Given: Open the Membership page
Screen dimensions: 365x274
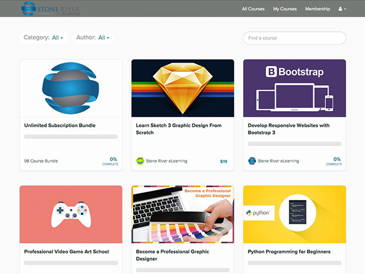Looking at the screenshot, I should point(317,9).
